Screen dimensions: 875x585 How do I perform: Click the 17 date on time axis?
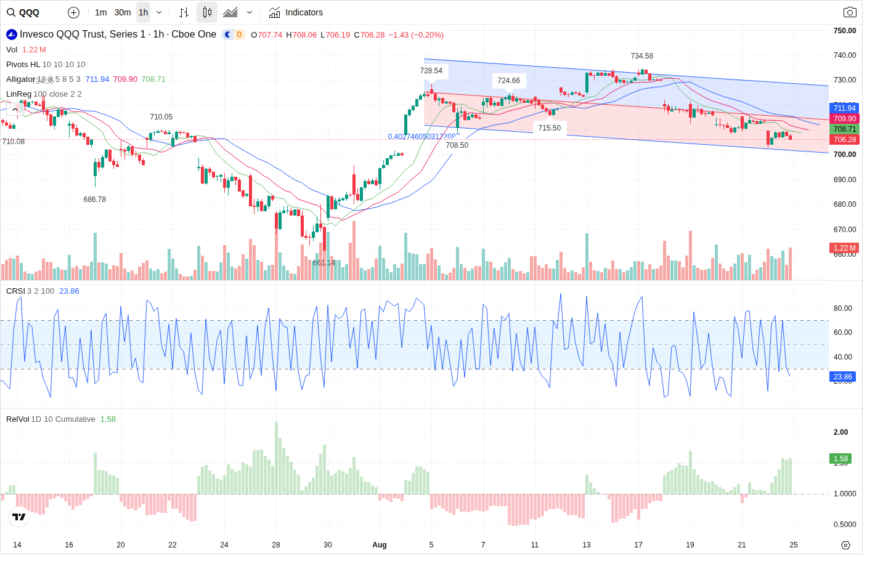pos(638,545)
